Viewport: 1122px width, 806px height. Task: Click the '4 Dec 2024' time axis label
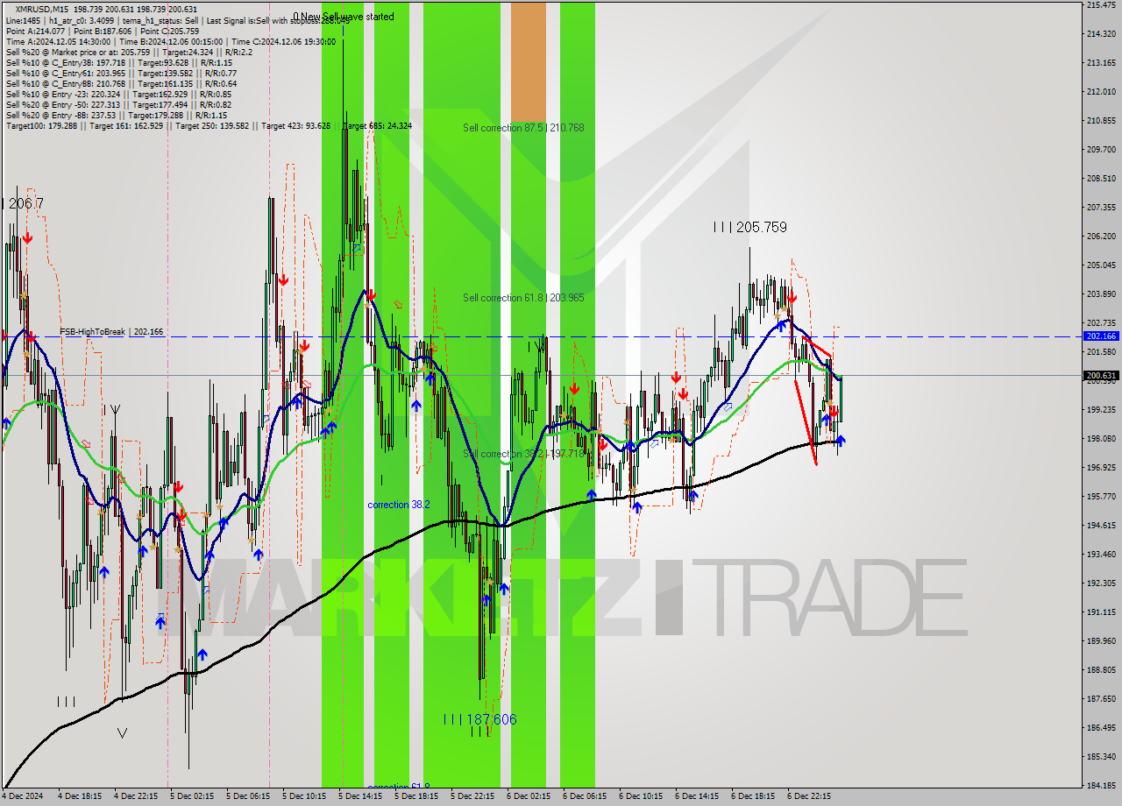click(x=22, y=797)
